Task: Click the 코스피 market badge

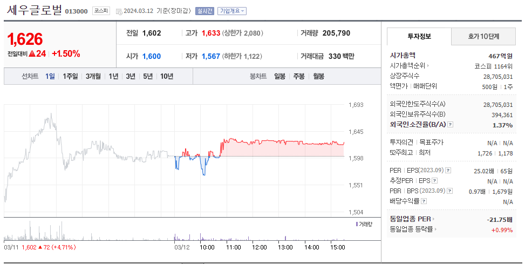Action: point(101,11)
